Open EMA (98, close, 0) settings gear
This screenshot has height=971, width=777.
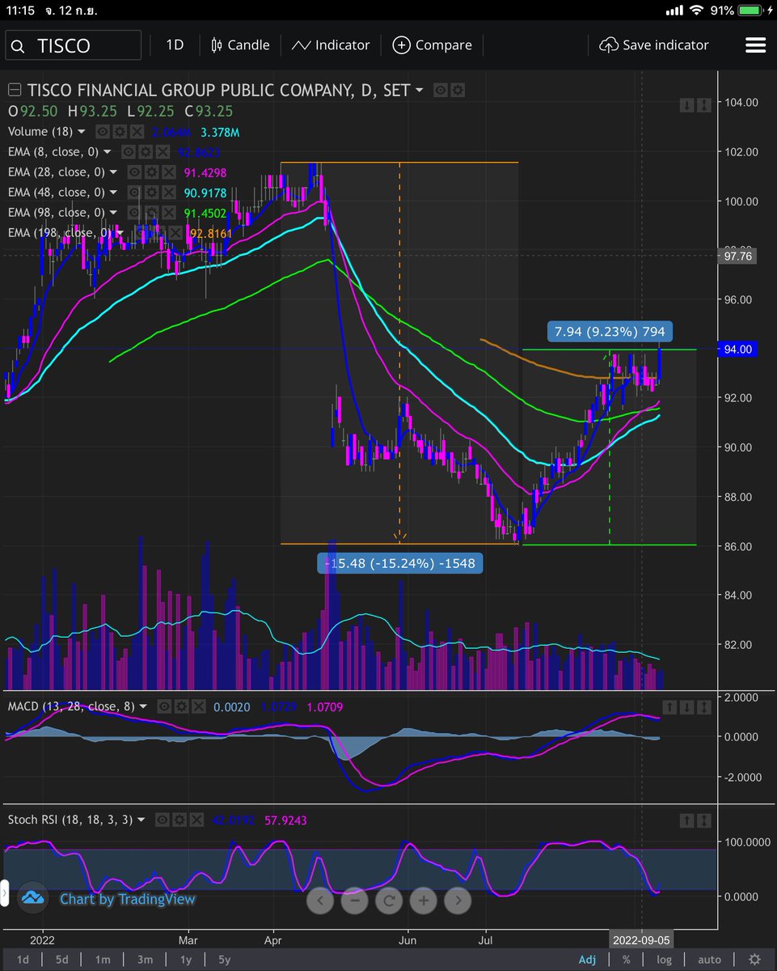(151, 212)
